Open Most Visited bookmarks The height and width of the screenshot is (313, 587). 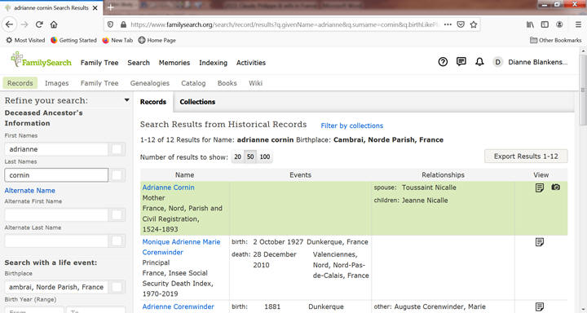25,40
